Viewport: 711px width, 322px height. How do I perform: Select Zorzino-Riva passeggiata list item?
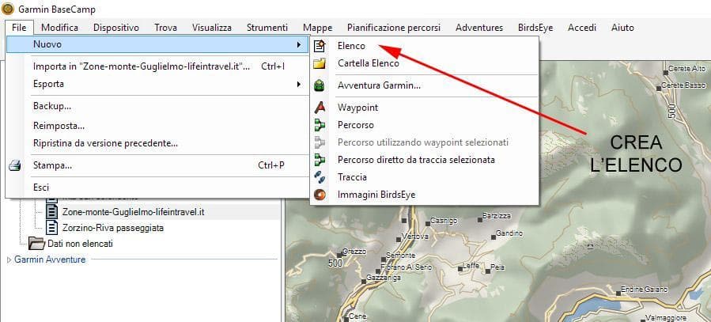coord(113,228)
